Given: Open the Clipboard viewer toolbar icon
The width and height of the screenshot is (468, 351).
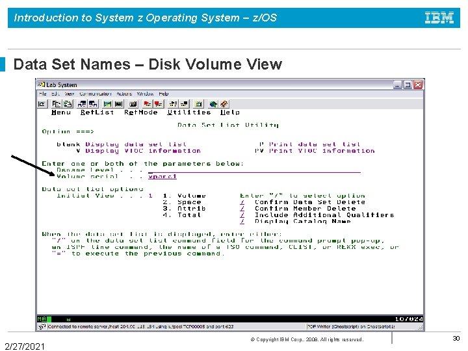Looking at the screenshot, I should (x=198, y=104).
